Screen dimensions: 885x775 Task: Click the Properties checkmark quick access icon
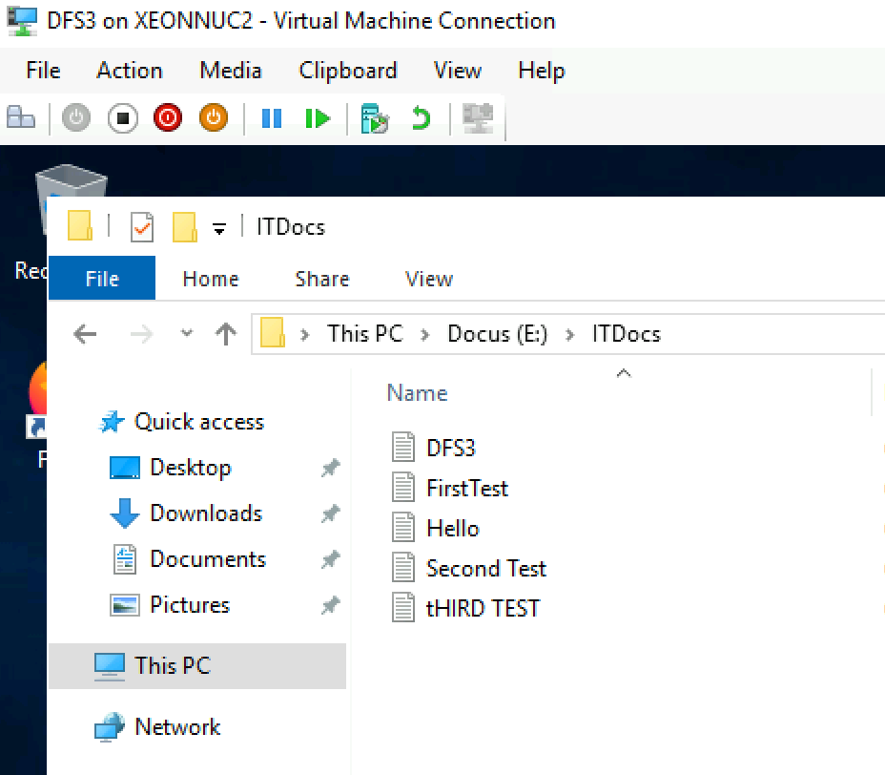coord(142,227)
